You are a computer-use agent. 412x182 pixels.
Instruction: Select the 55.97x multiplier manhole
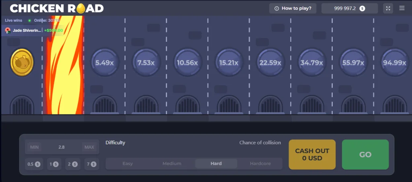pyautogui.click(x=353, y=62)
